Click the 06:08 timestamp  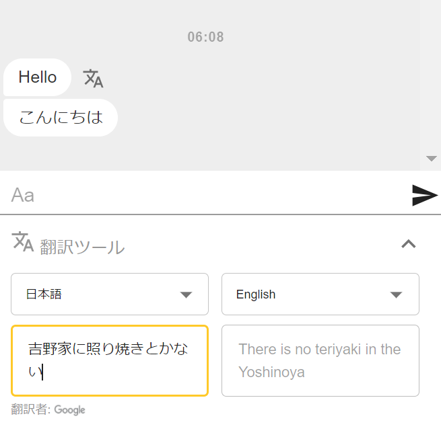[205, 37]
